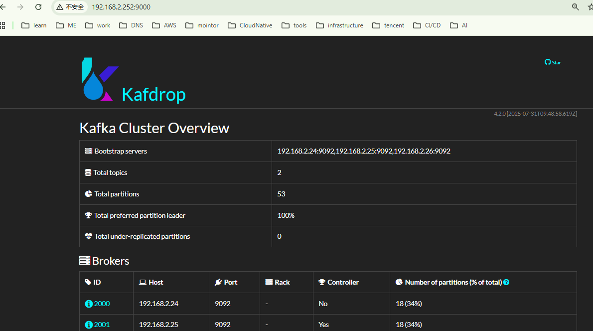Image resolution: width=593 pixels, height=331 pixels.
Task: Open the CloudNative bookmark folder
Action: click(x=250, y=25)
